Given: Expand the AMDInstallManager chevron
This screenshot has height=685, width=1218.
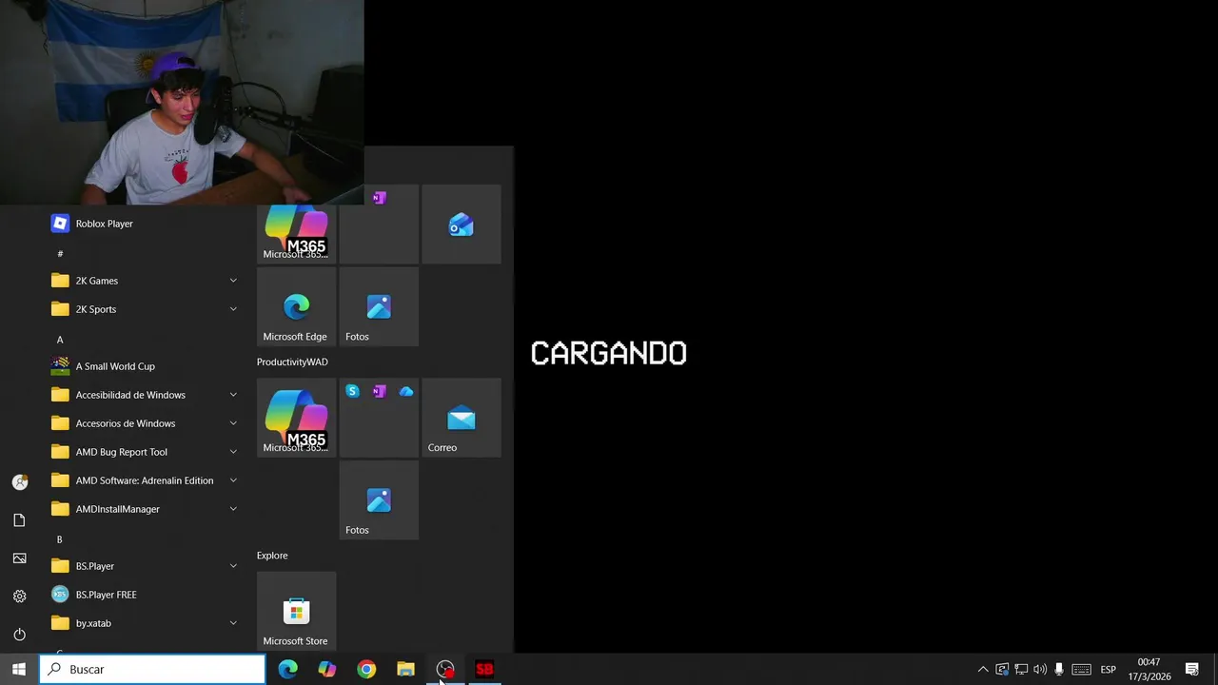Looking at the screenshot, I should (x=233, y=509).
